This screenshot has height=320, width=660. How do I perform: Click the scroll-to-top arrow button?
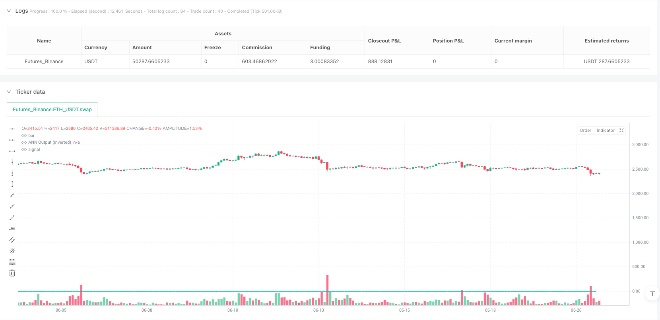click(x=652, y=294)
